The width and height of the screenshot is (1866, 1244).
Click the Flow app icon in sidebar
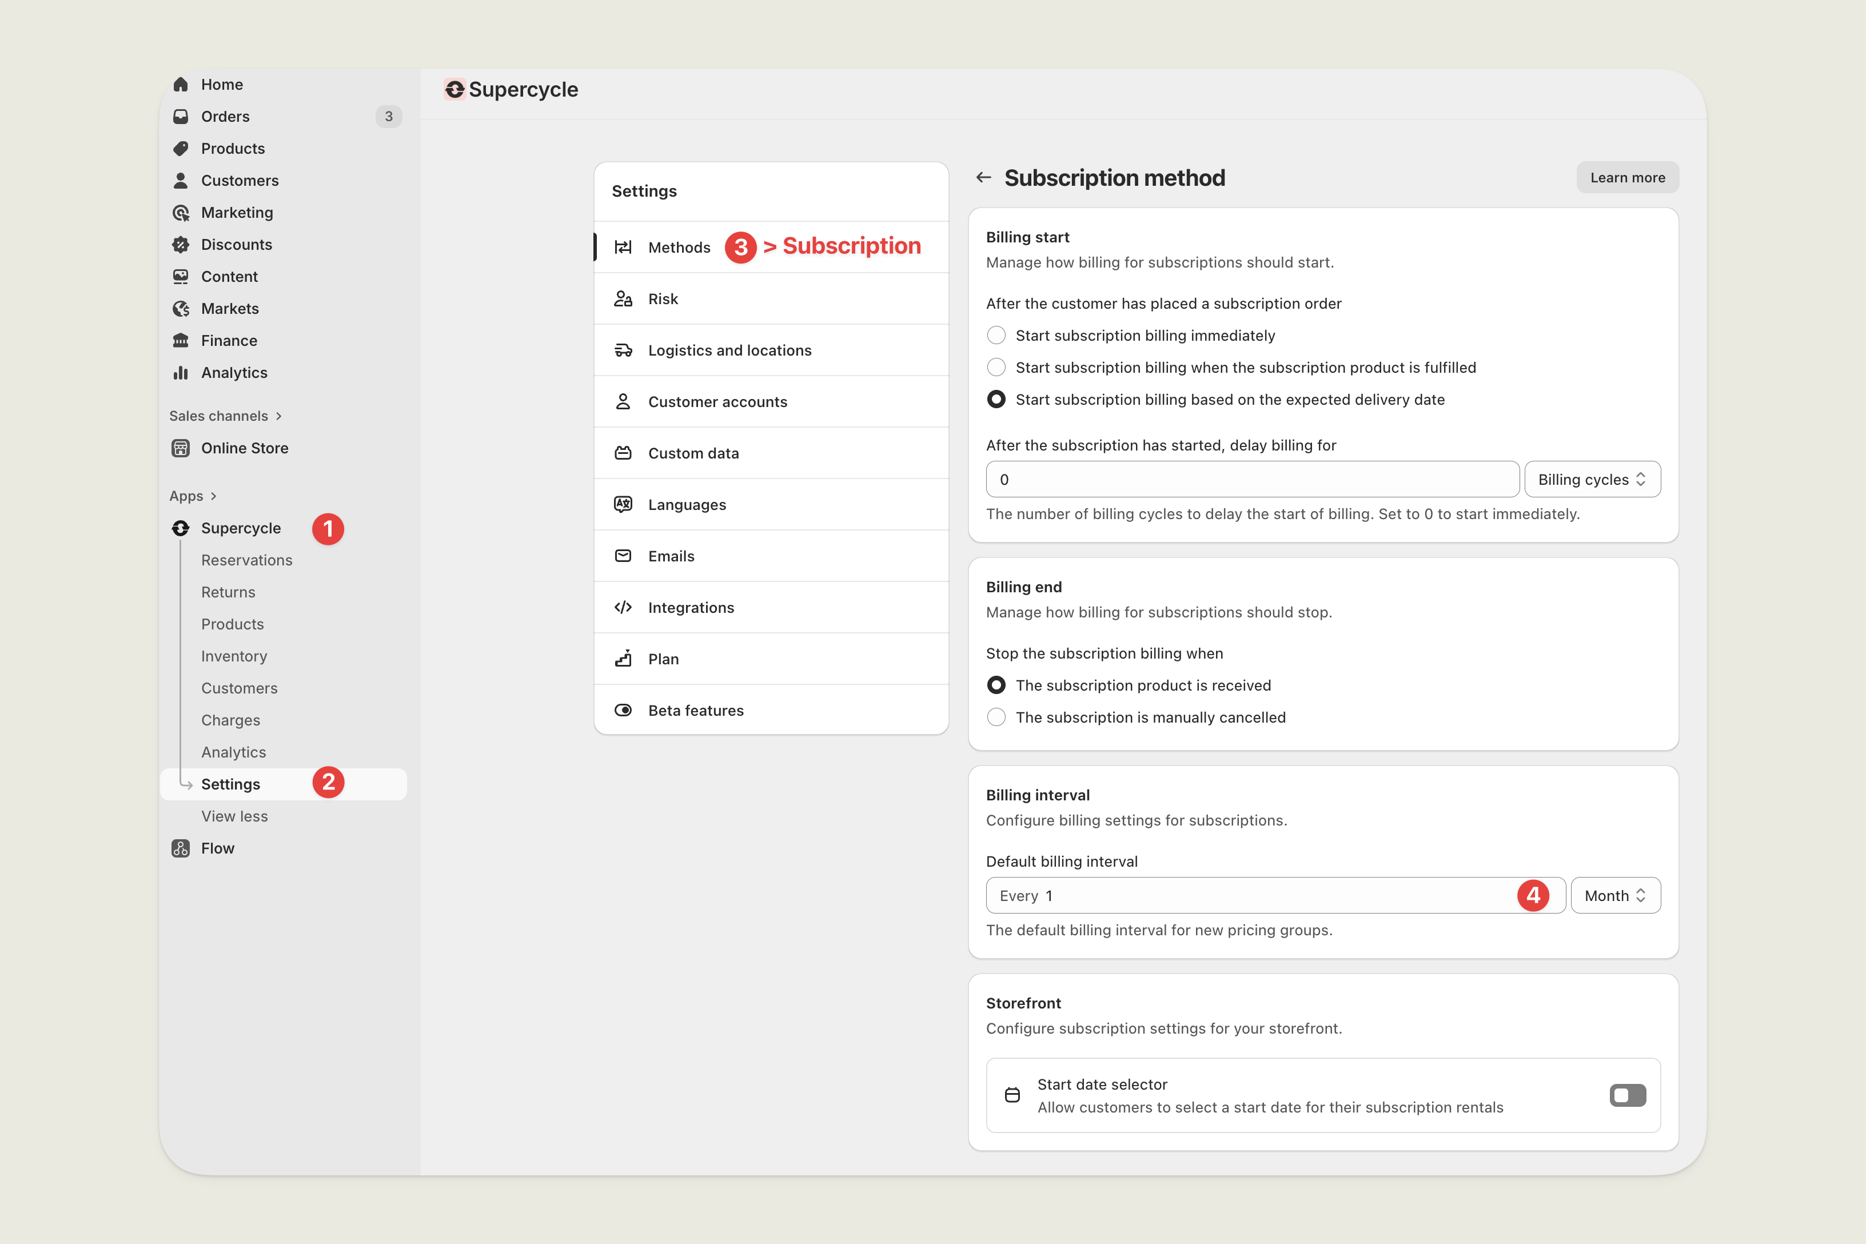point(181,848)
